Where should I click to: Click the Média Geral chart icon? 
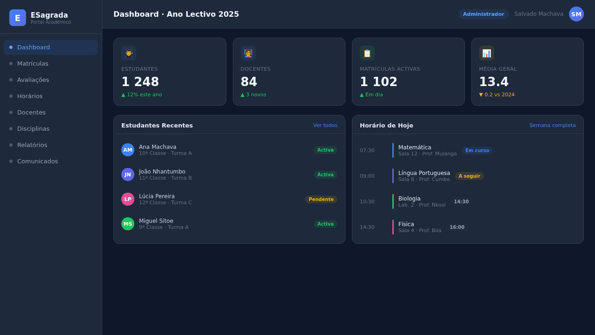pos(487,53)
